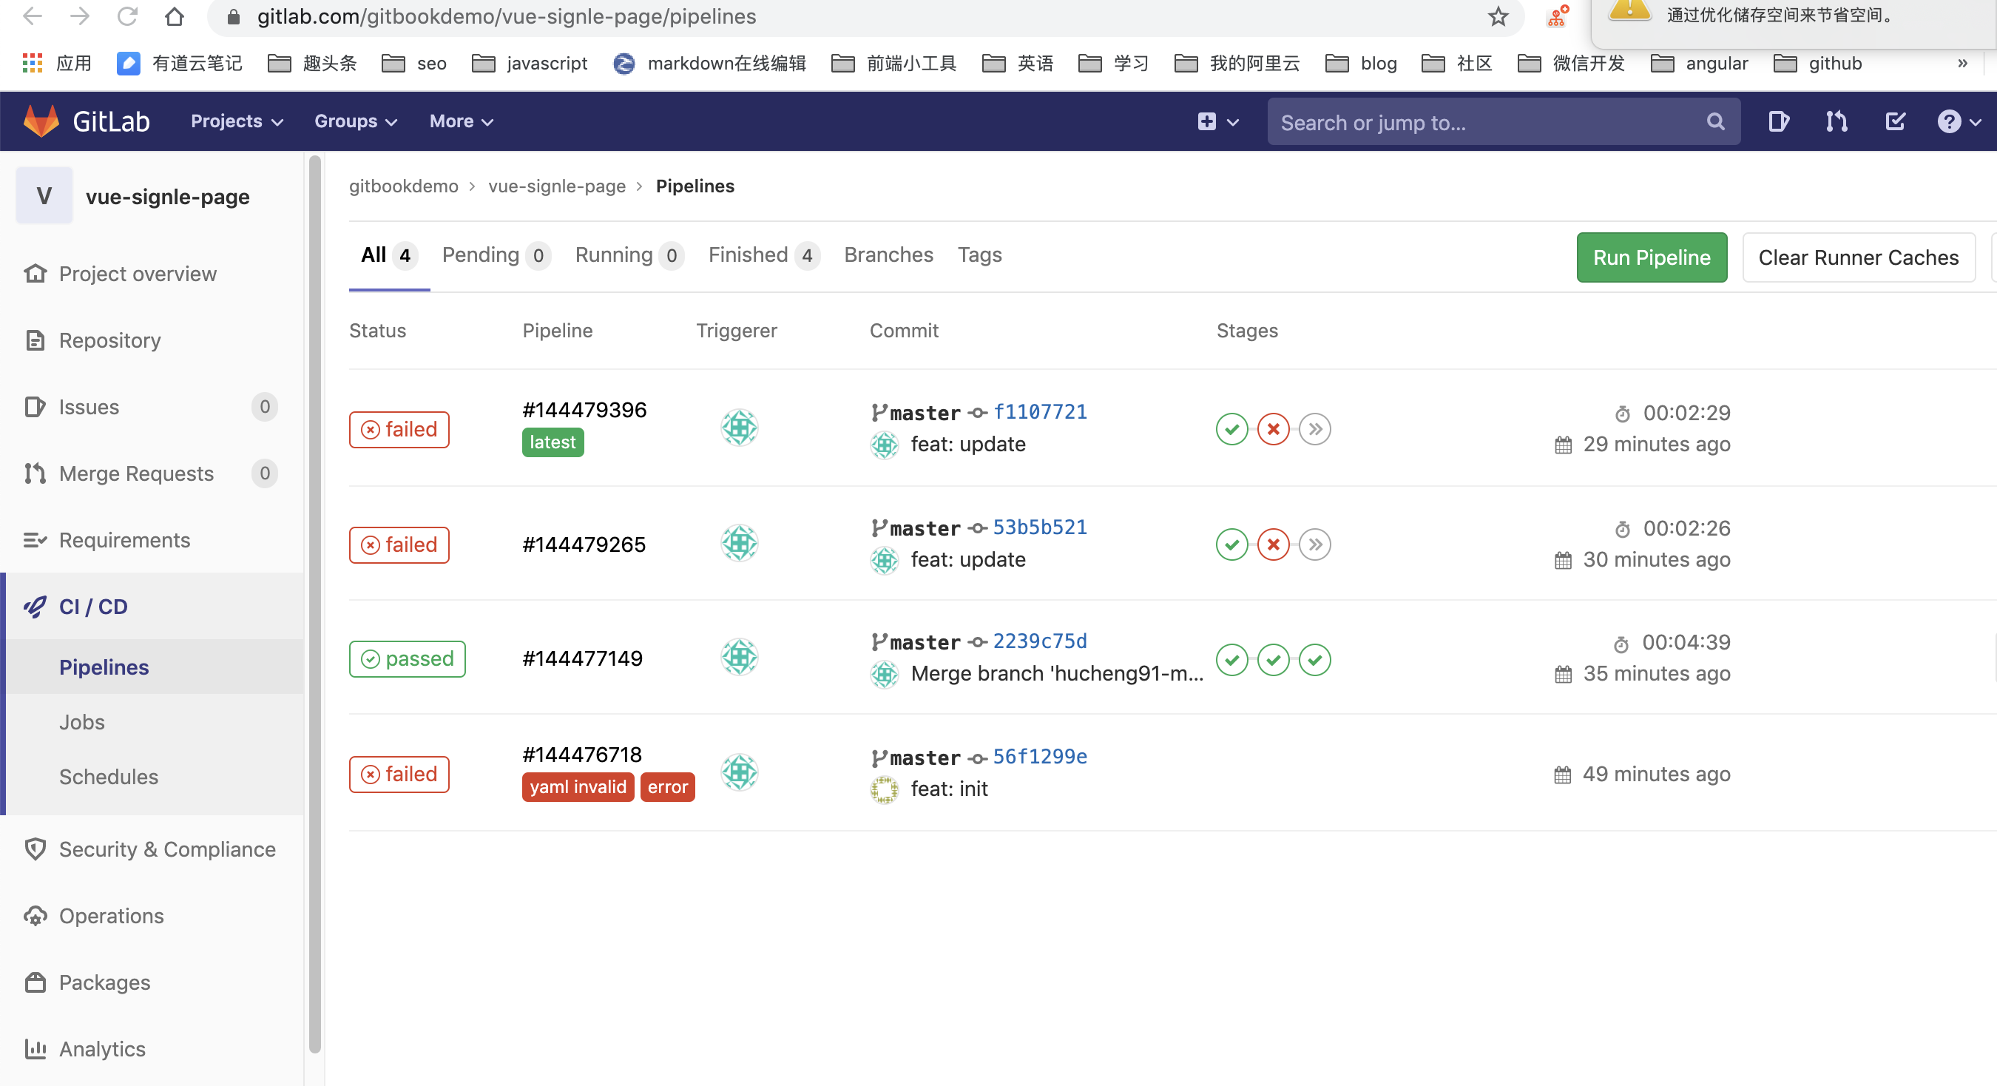
Task: Click the GitLab fox logo
Action: click(x=41, y=121)
